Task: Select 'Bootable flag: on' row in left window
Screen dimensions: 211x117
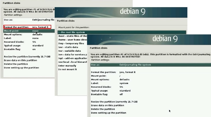Action: (29, 49)
